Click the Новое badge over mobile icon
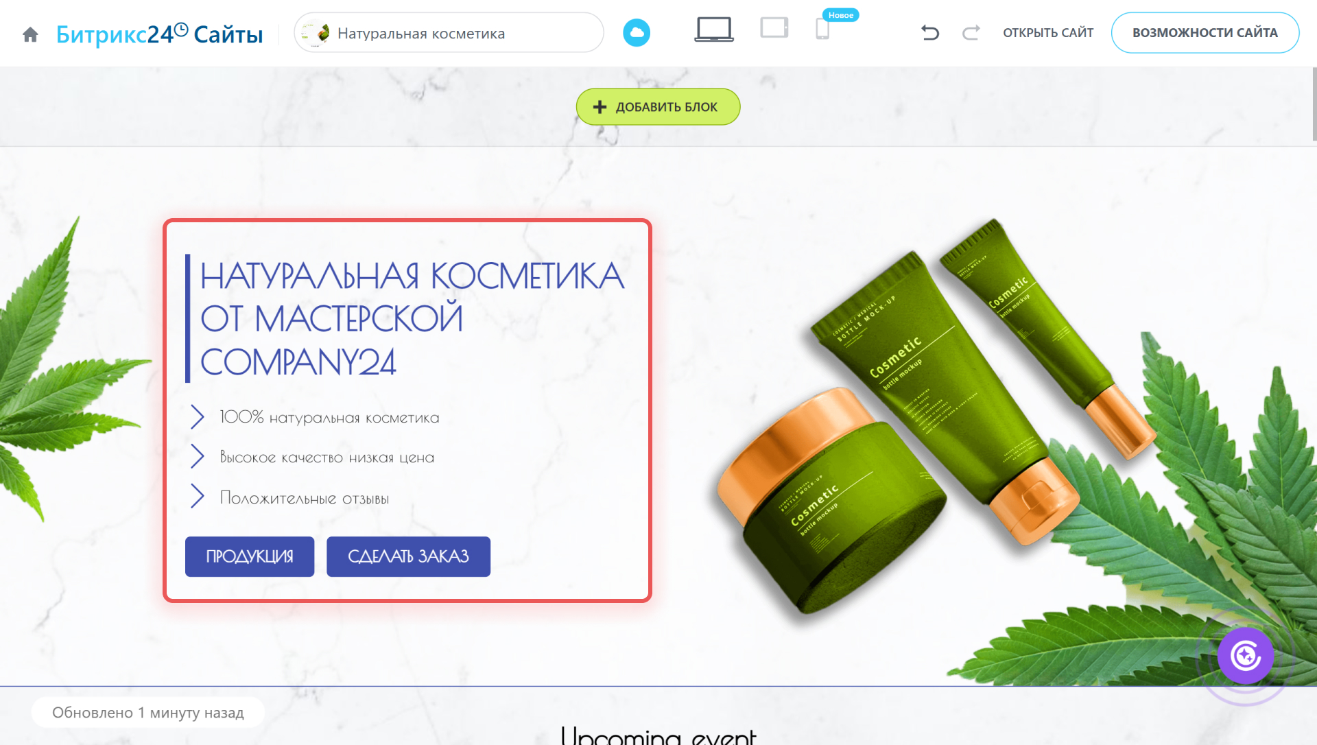The width and height of the screenshot is (1317, 745). point(841,15)
